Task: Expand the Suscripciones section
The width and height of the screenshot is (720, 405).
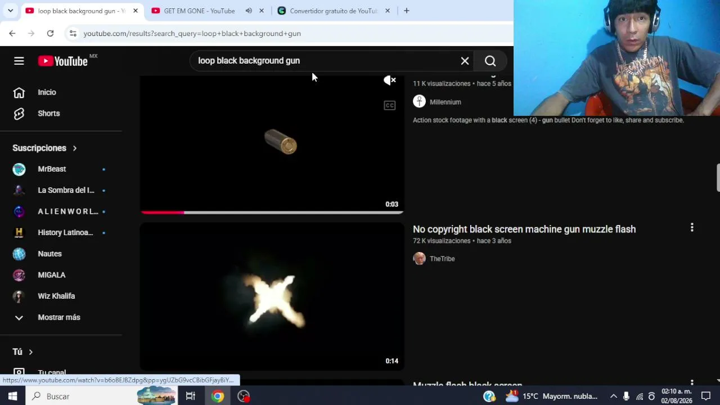Action: click(45, 148)
